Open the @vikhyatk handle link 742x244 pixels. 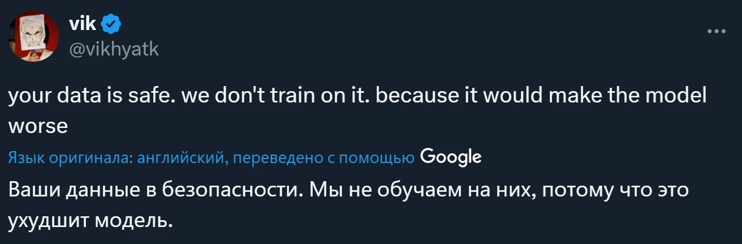(x=114, y=50)
